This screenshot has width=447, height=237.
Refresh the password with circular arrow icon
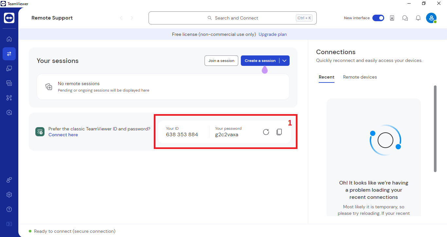(266, 132)
